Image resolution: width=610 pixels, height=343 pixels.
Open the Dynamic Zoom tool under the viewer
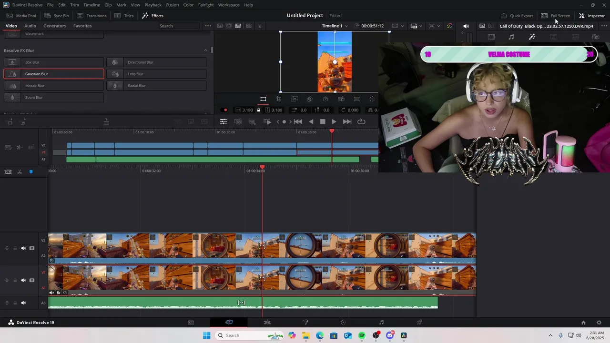pyautogui.click(x=295, y=99)
